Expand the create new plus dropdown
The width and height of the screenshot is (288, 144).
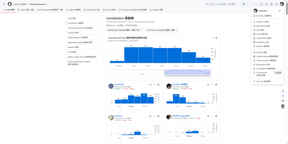point(255,4)
